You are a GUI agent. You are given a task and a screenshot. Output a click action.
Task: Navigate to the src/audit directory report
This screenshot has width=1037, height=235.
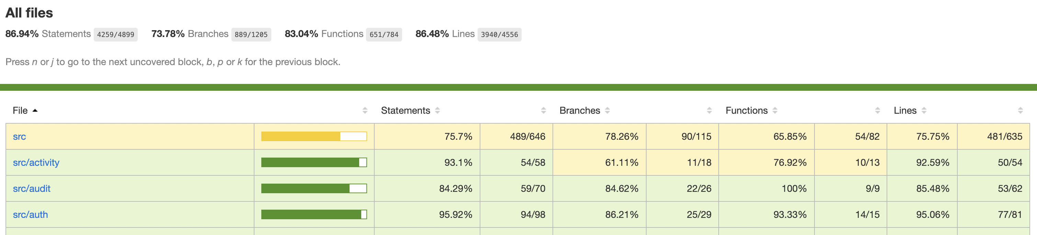31,189
